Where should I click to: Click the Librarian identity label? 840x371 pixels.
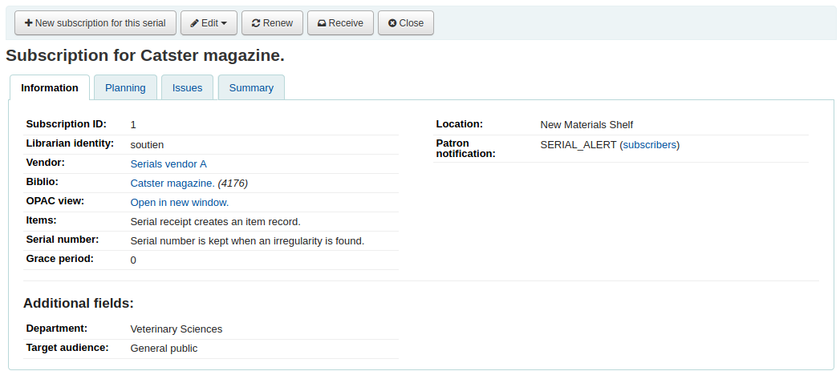pyautogui.click(x=70, y=143)
